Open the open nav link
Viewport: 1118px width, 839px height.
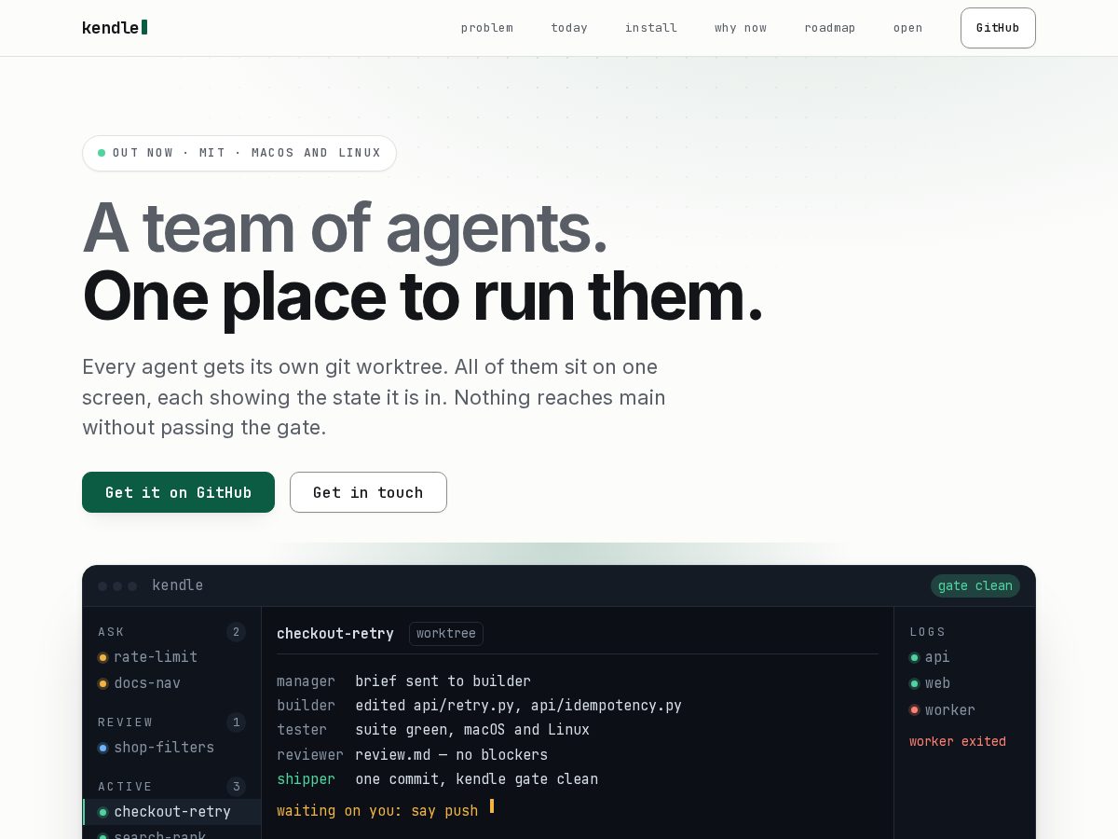(x=908, y=28)
